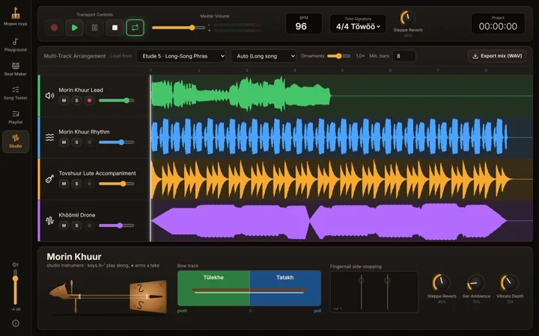Image resolution: width=539 pixels, height=336 pixels.
Task: Click the Studio waveform icon
Action: [x=16, y=138]
